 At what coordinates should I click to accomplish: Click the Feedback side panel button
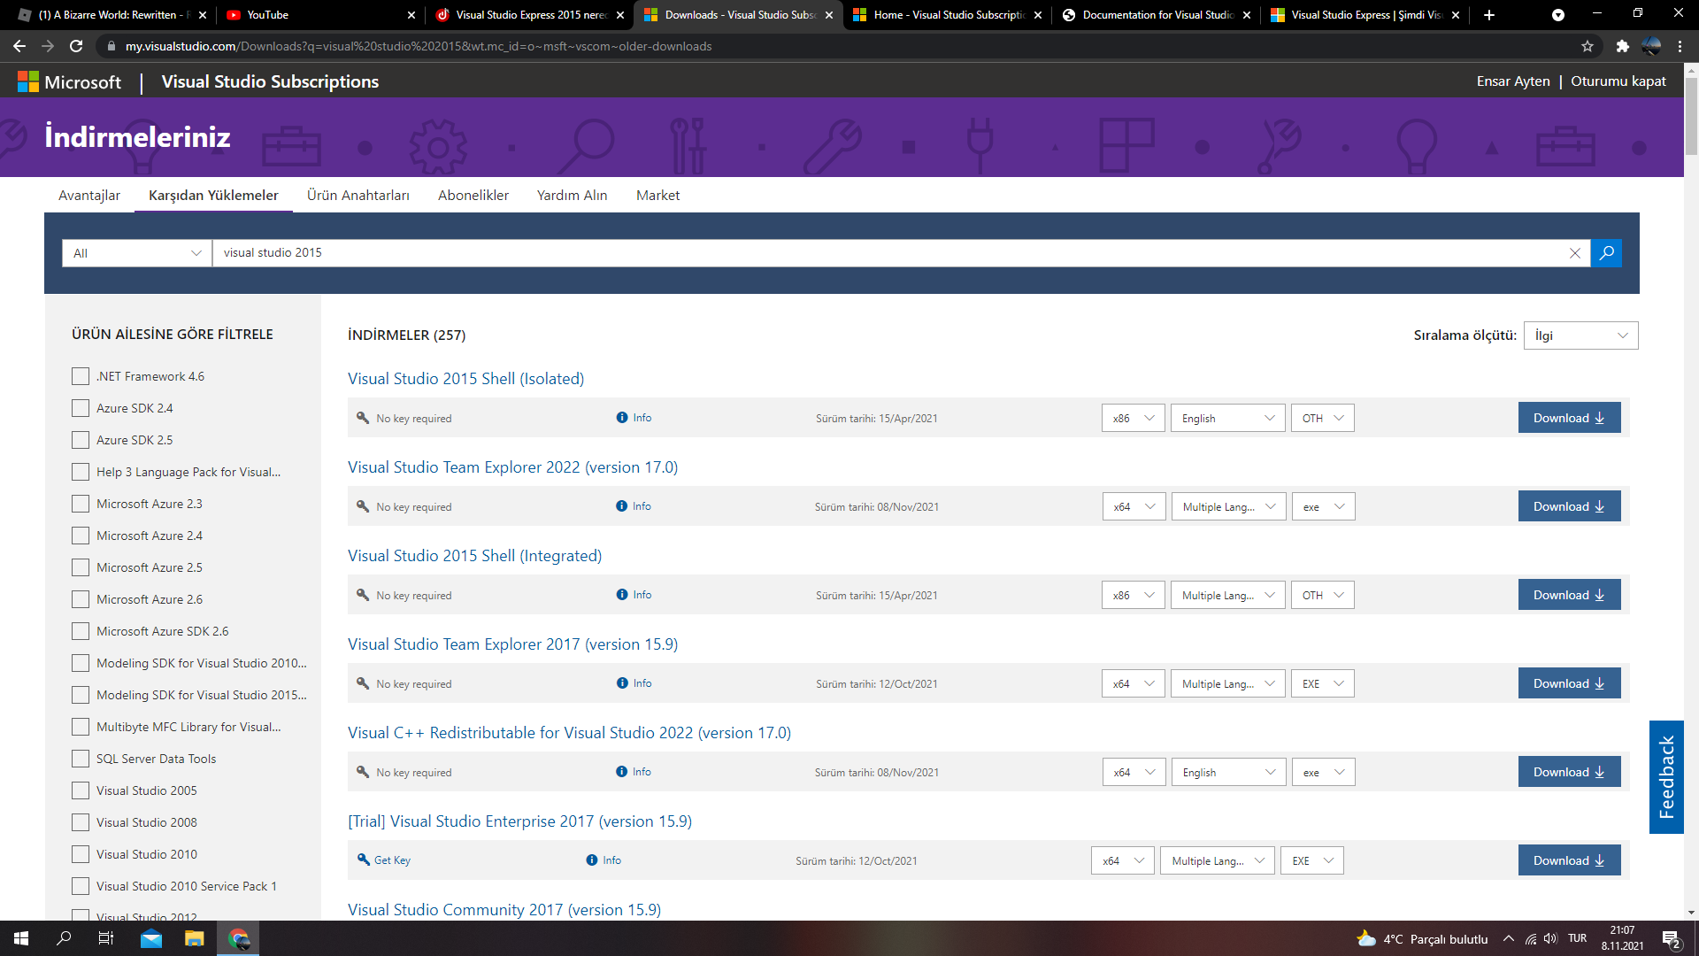(x=1666, y=776)
